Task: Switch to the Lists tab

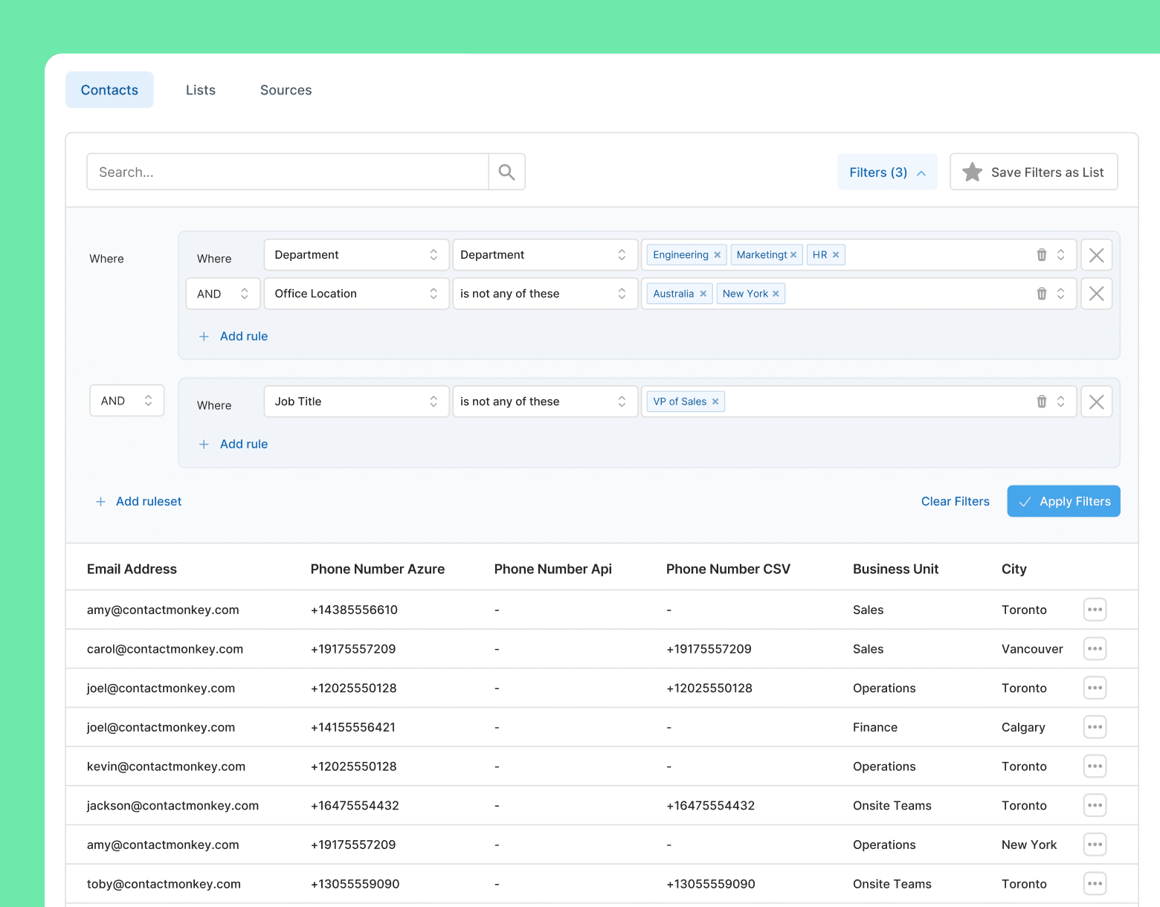Action: pos(200,89)
